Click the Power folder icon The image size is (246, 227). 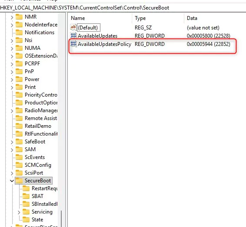coord(19,79)
